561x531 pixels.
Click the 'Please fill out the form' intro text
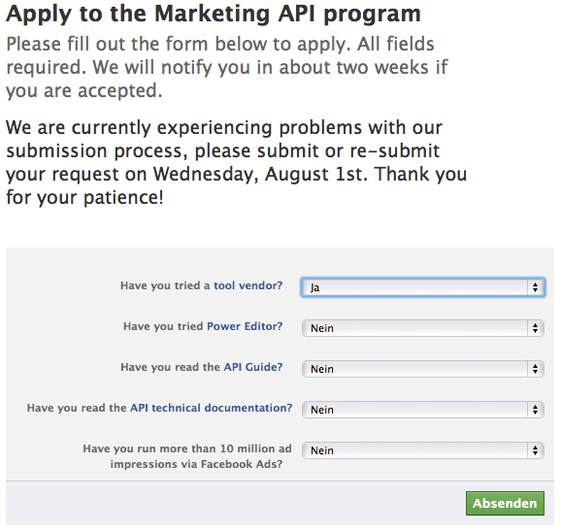pyautogui.click(x=227, y=67)
